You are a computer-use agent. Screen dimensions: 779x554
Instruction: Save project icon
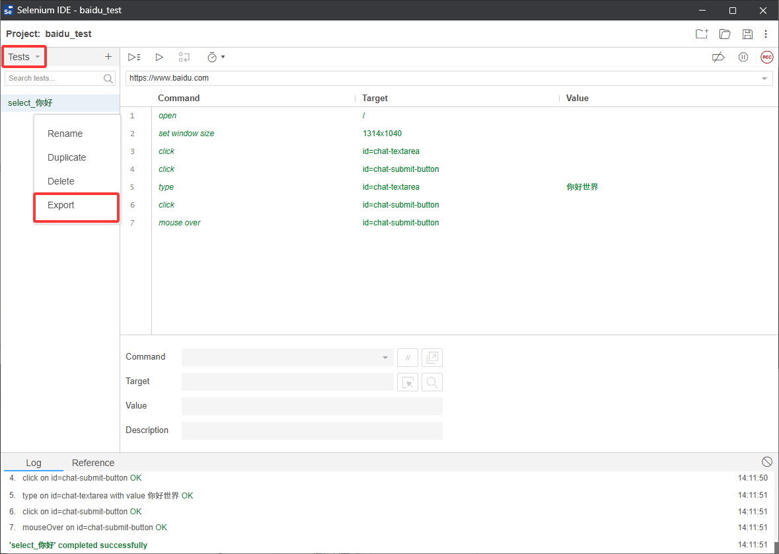747,34
